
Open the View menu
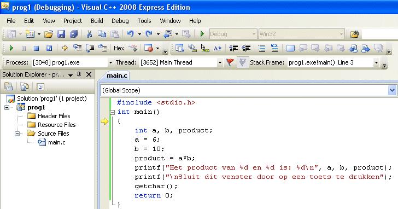point(49,21)
